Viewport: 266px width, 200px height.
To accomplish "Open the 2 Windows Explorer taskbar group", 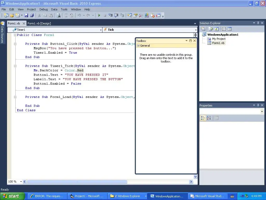I will click(x=128, y=196).
